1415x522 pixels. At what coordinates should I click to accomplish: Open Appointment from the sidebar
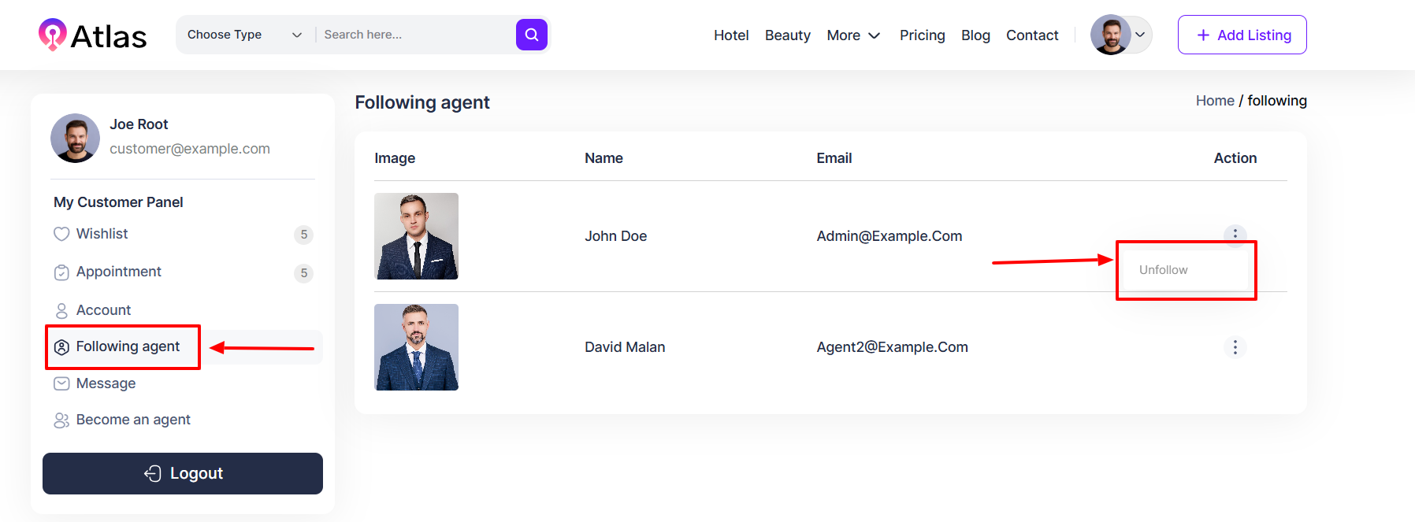[x=118, y=272]
